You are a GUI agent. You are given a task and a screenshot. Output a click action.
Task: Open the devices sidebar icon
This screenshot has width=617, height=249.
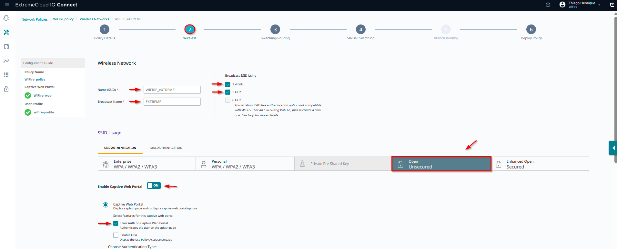coord(6,46)
